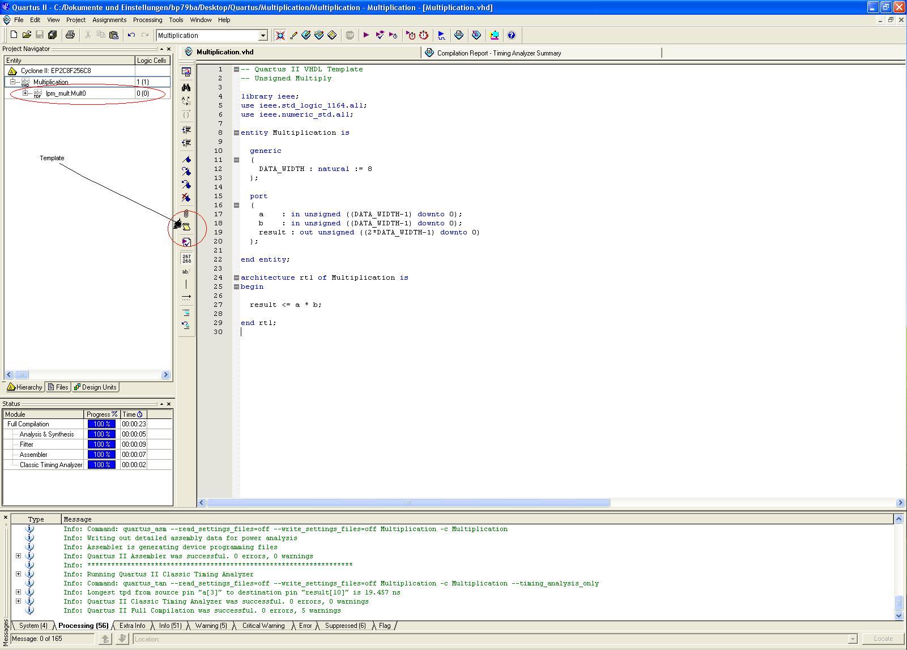
Task: Create a new file from the toolbar
Action: [x=14, y=35]
